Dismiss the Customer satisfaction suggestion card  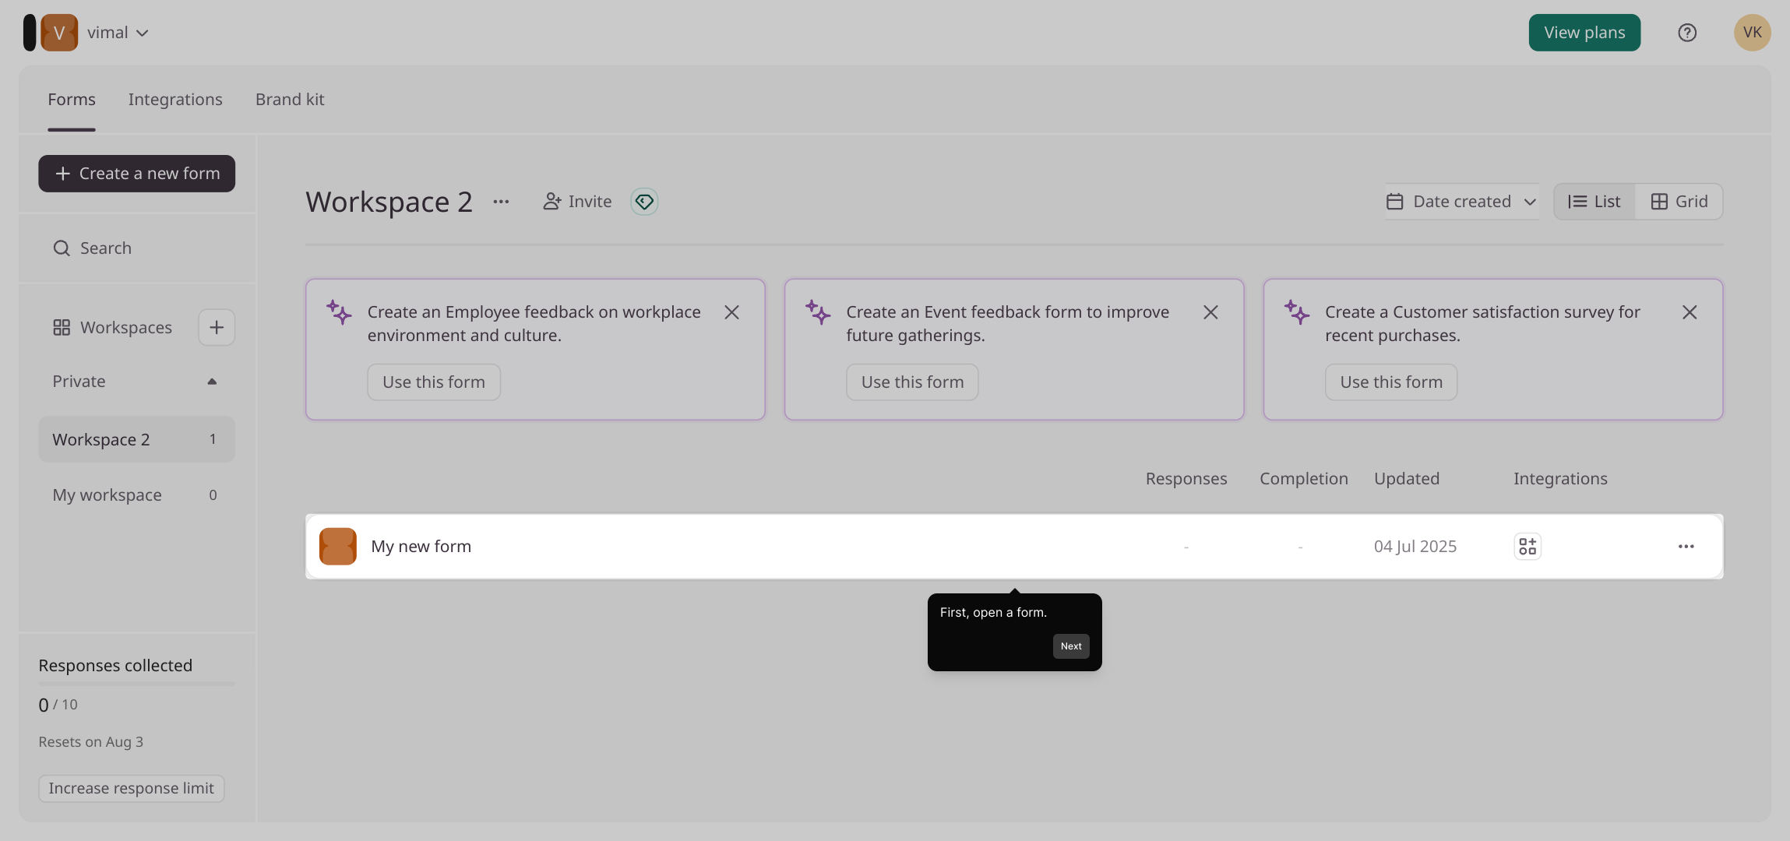(1690, 312)
